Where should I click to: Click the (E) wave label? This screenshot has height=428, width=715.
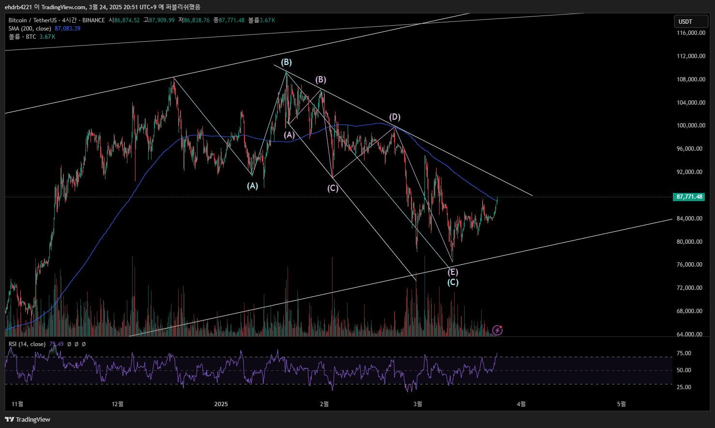(453, 272)
